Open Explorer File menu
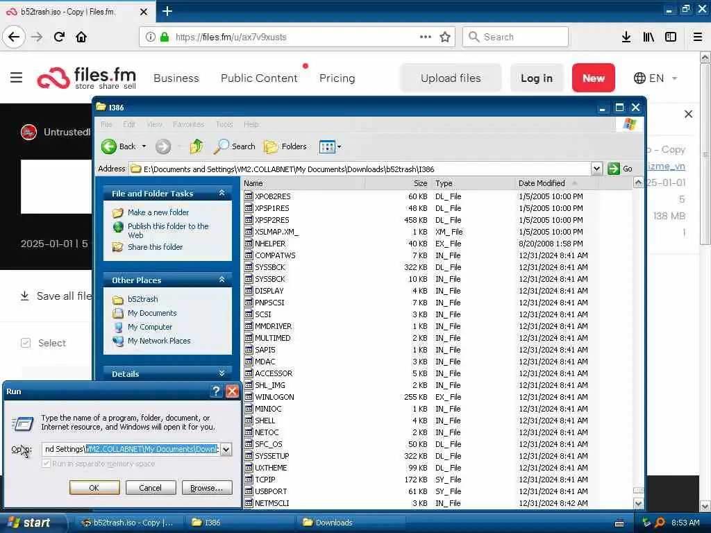The width and height of the screenshot is (711, 533). 106,124
